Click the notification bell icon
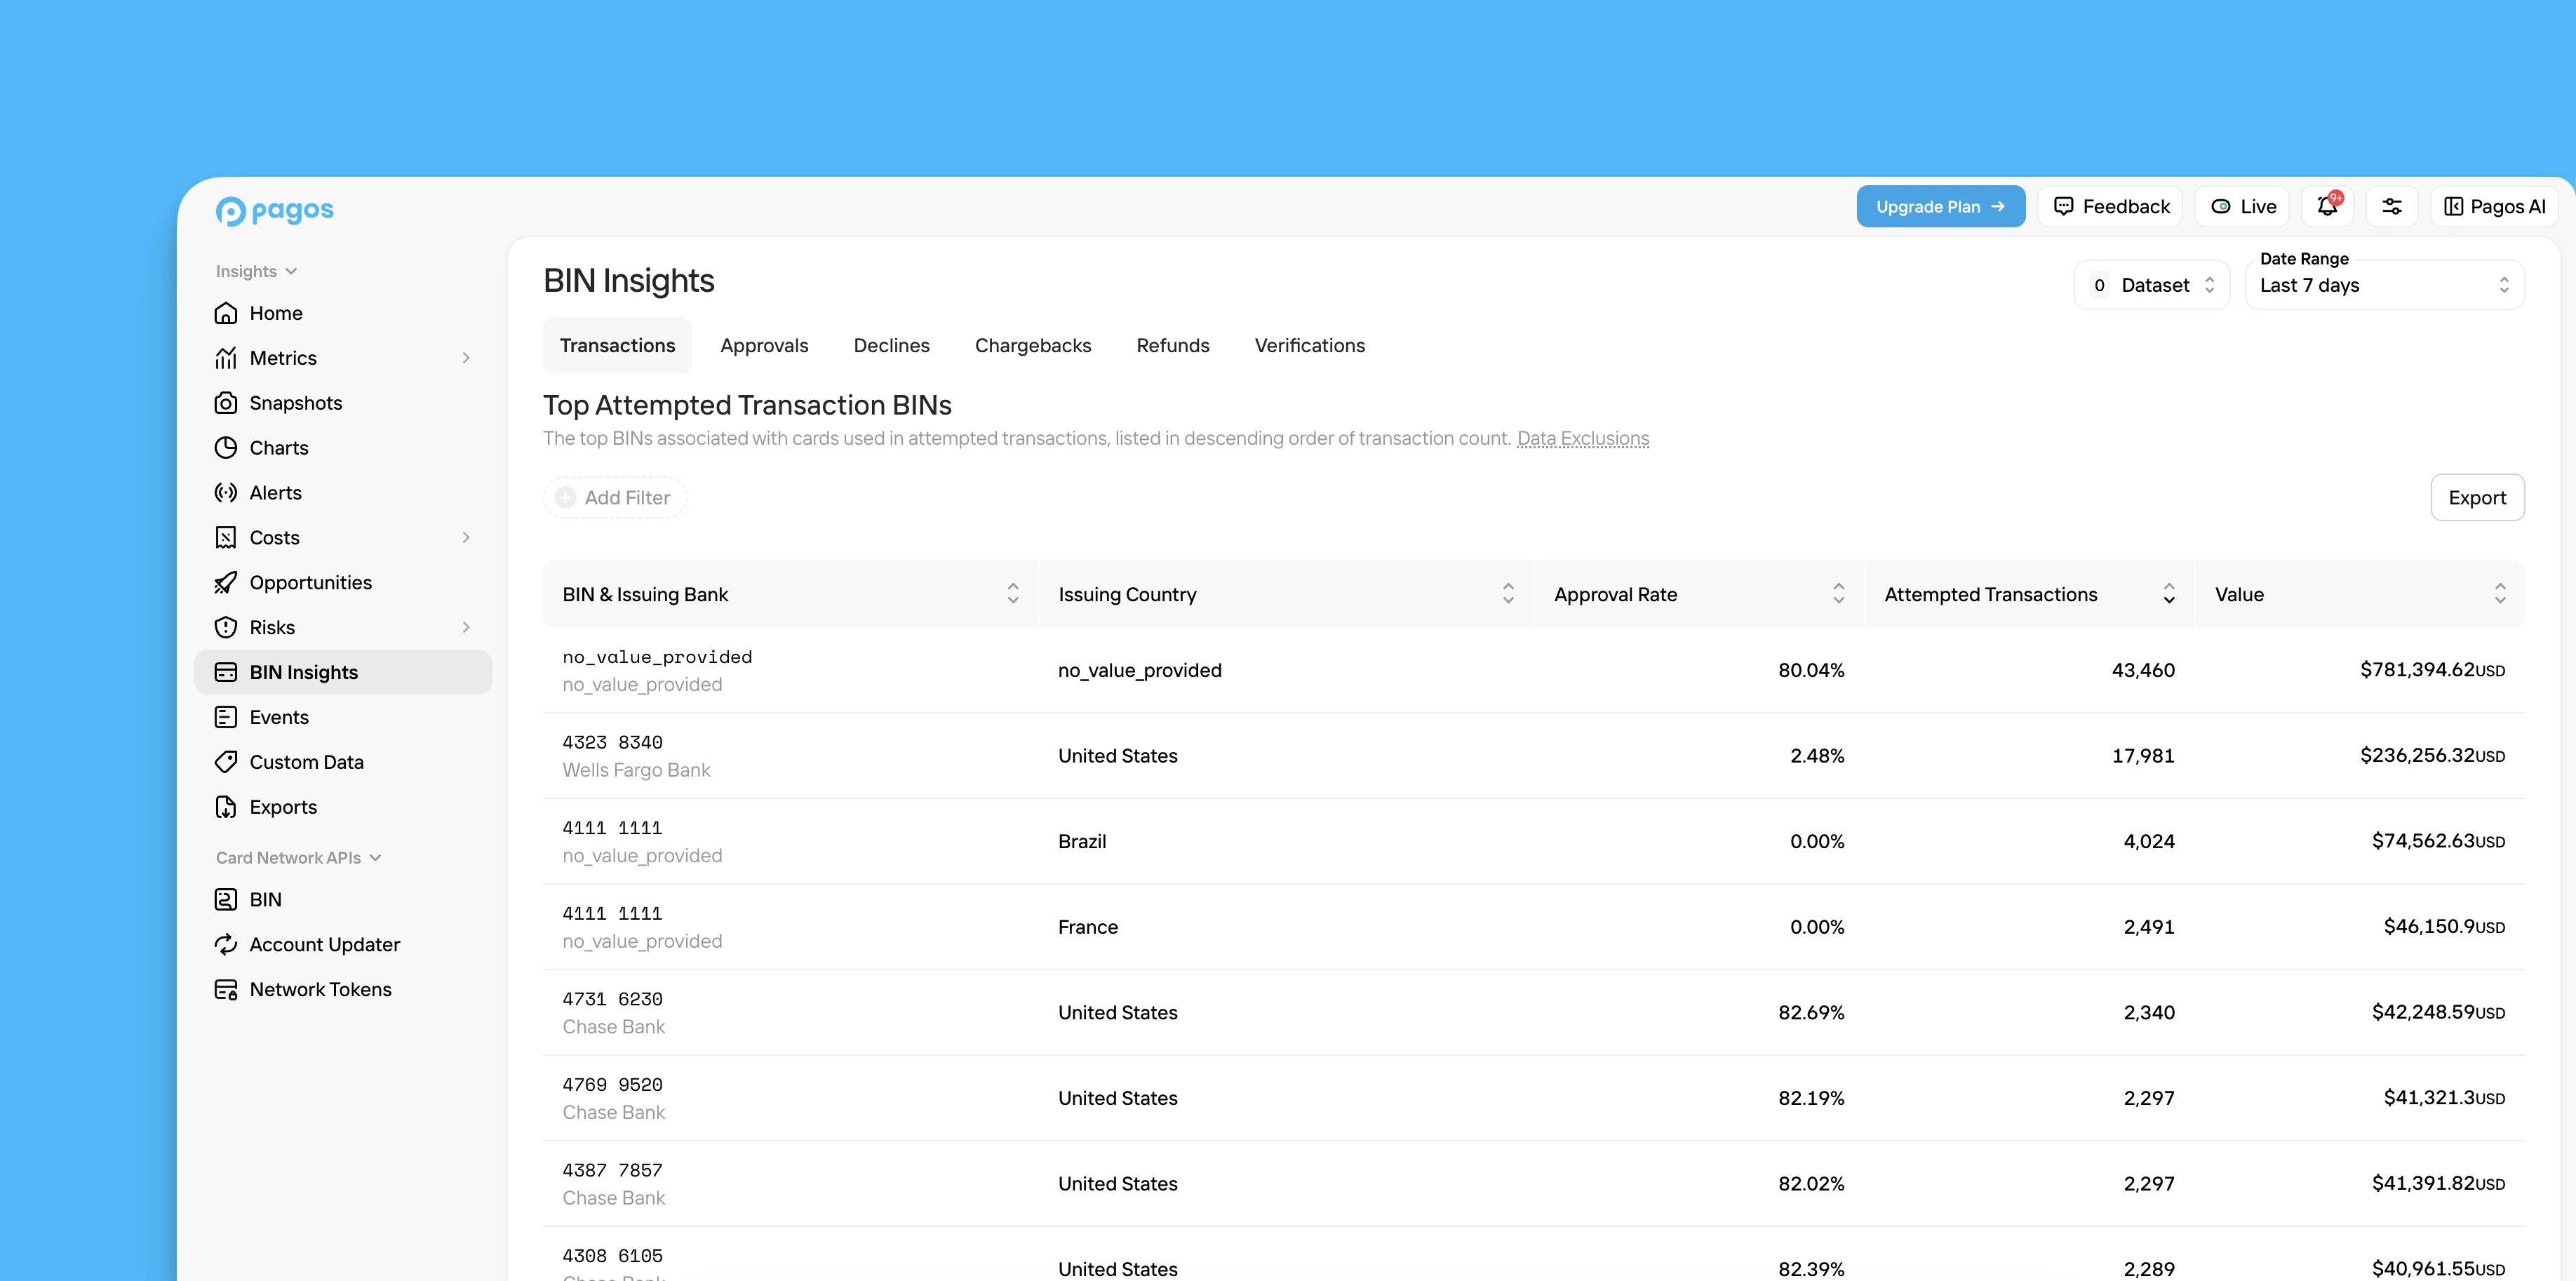The width and height of the screenshot is (2576, 1281). (2327, 206)
